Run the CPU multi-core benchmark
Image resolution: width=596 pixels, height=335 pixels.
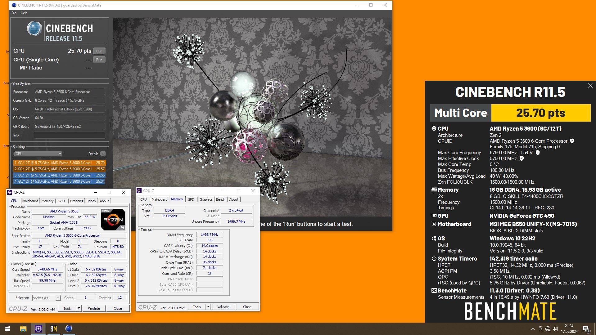99,51
